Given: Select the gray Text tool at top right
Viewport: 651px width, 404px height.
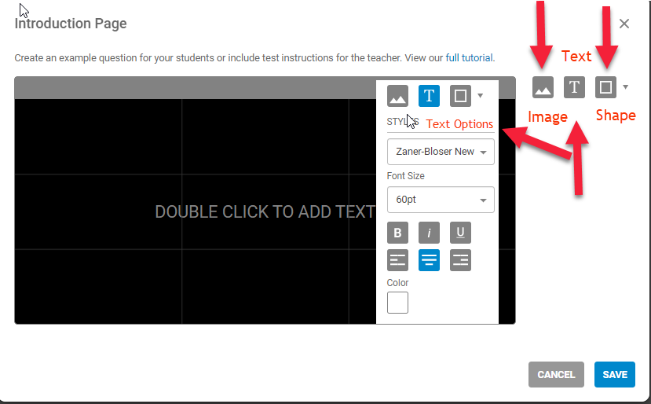Looking at the screenshot, I should coord(575,87).
